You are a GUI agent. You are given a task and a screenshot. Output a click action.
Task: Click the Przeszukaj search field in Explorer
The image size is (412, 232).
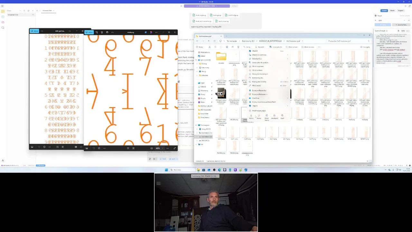pyautogui.click(x=349, y=41)
